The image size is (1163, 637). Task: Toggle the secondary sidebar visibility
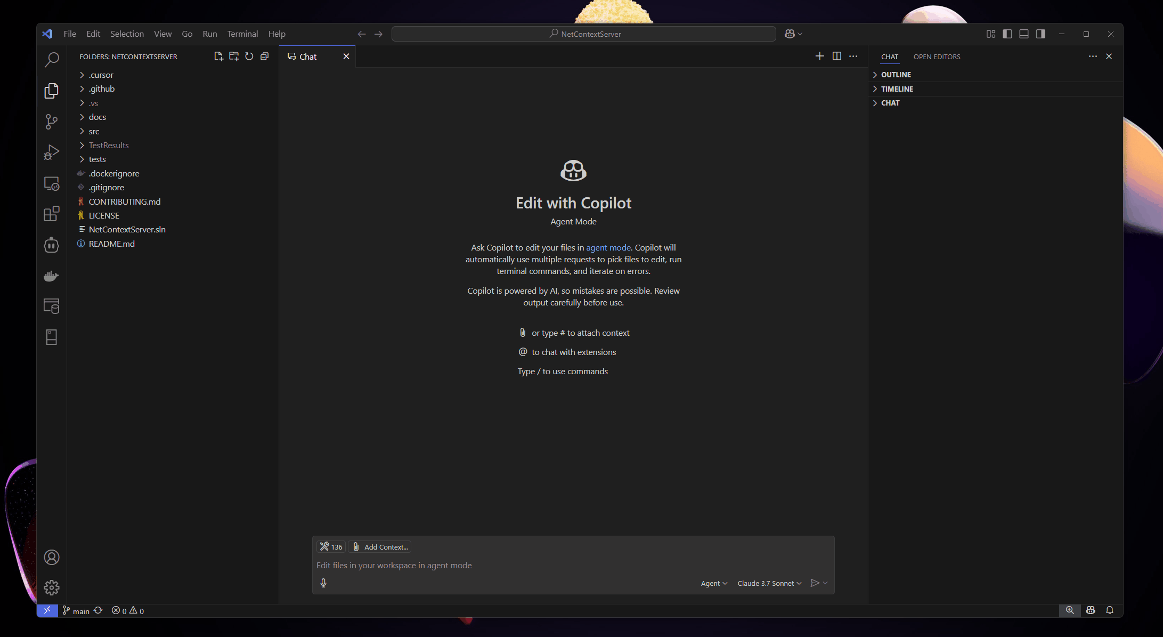[1040, 34]
